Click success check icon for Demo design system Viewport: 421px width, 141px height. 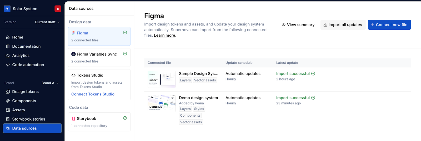pyautogui.click(x=313, y=98)
